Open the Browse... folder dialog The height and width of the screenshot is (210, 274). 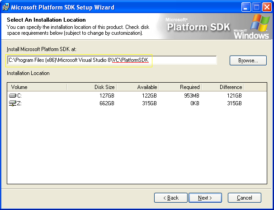click(248, 60)
